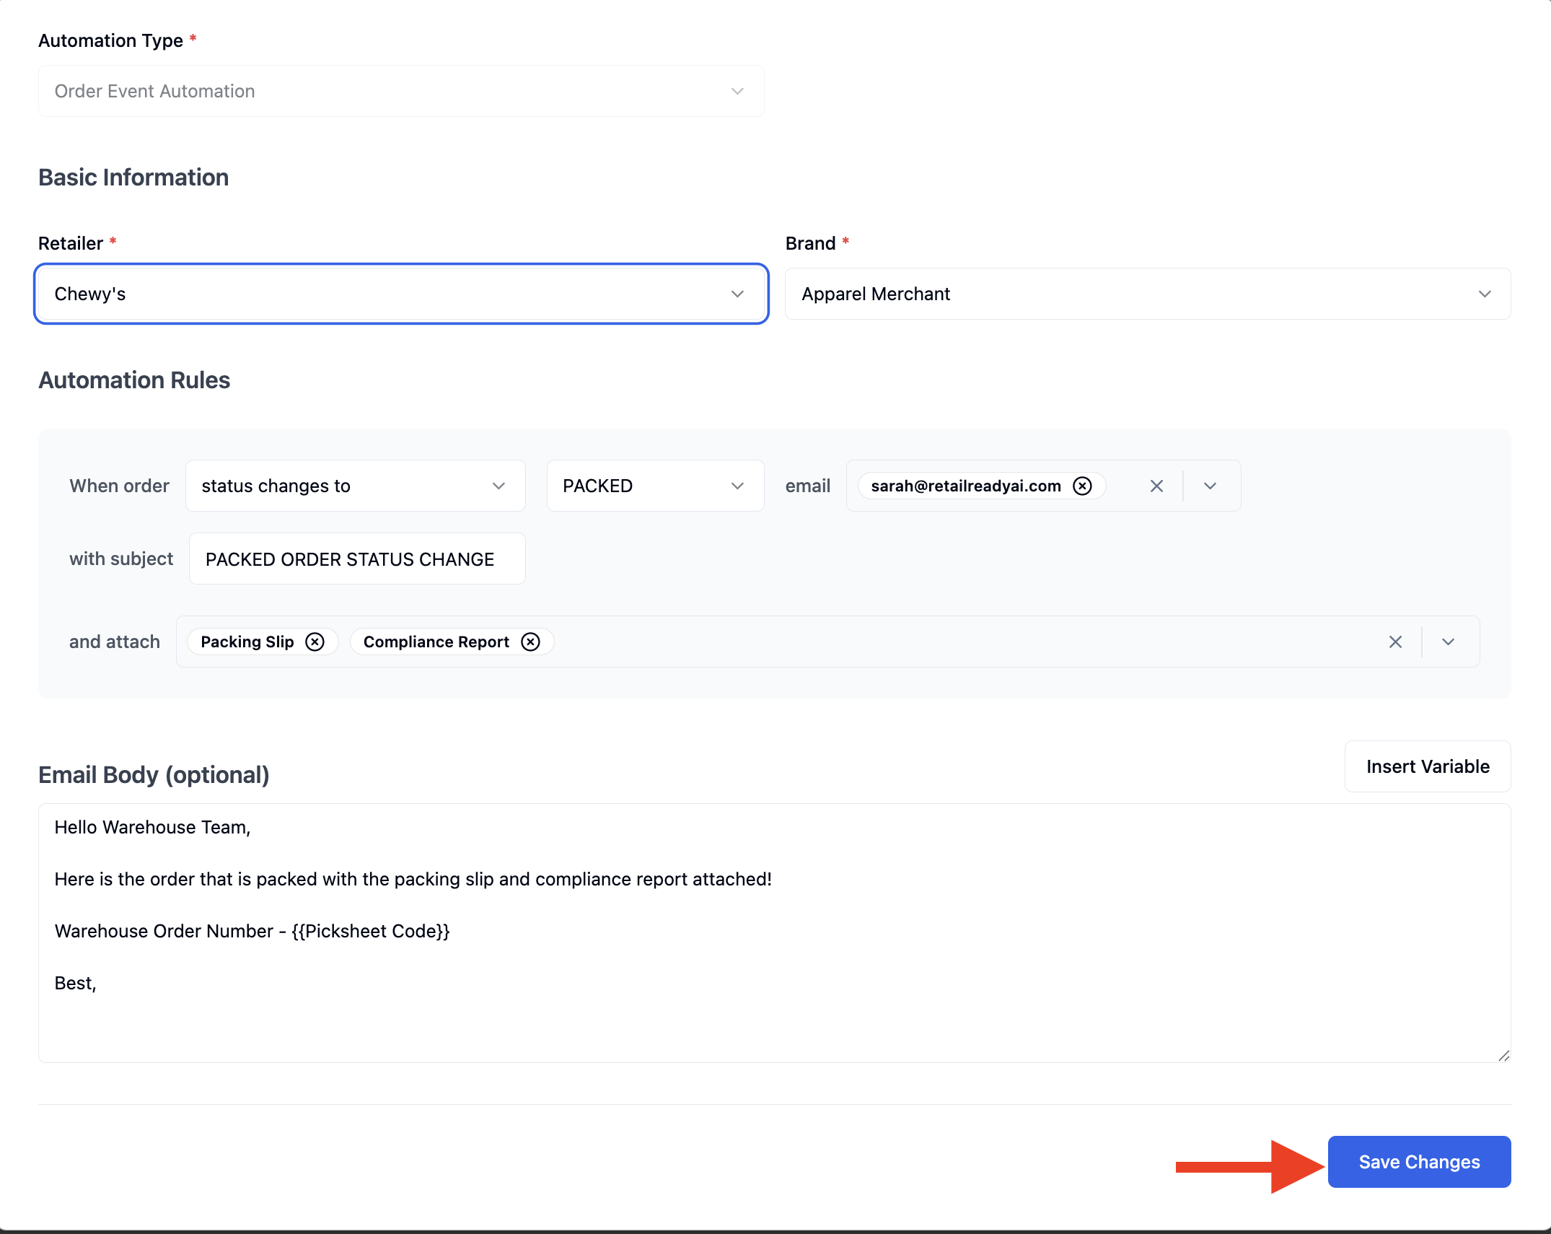Open the Brand dropdown showing Apparel Merchant
The image size is (1551, 1234).
[1148, 294]
